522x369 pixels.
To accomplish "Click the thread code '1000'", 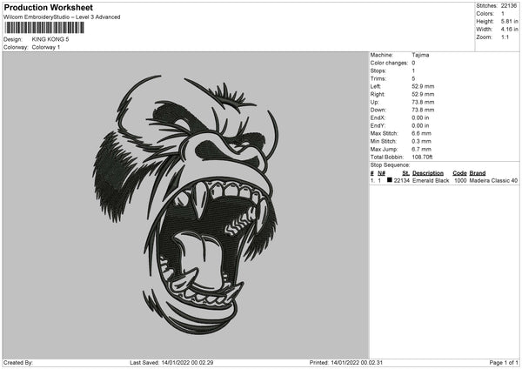I will click(460, 180).
